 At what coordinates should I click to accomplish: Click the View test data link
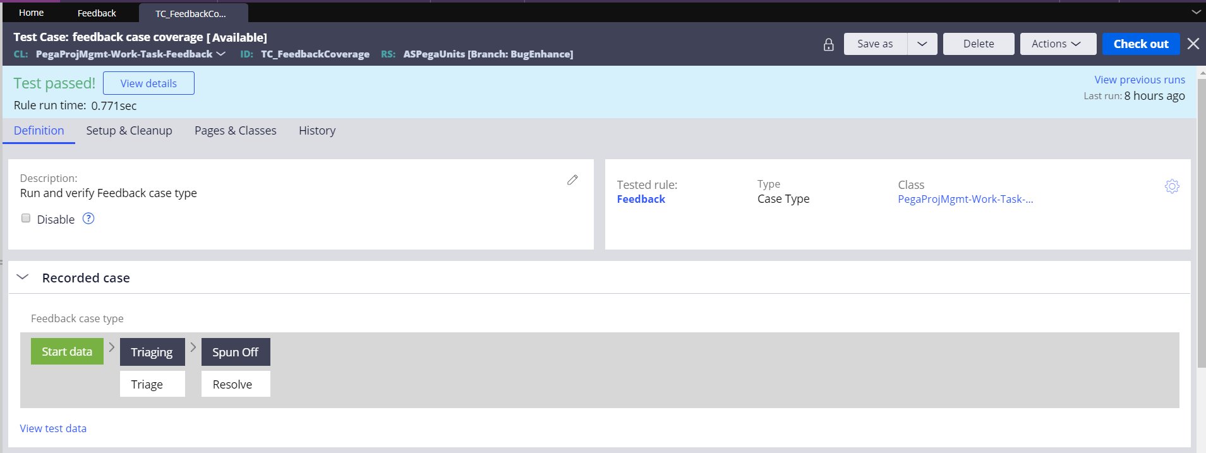tap(53, 428)
